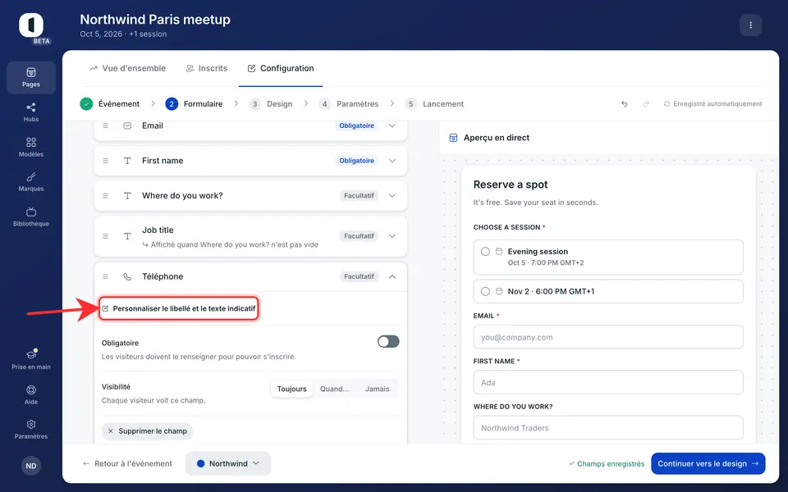Expand the Where do you work? chevron

(392, 196)
